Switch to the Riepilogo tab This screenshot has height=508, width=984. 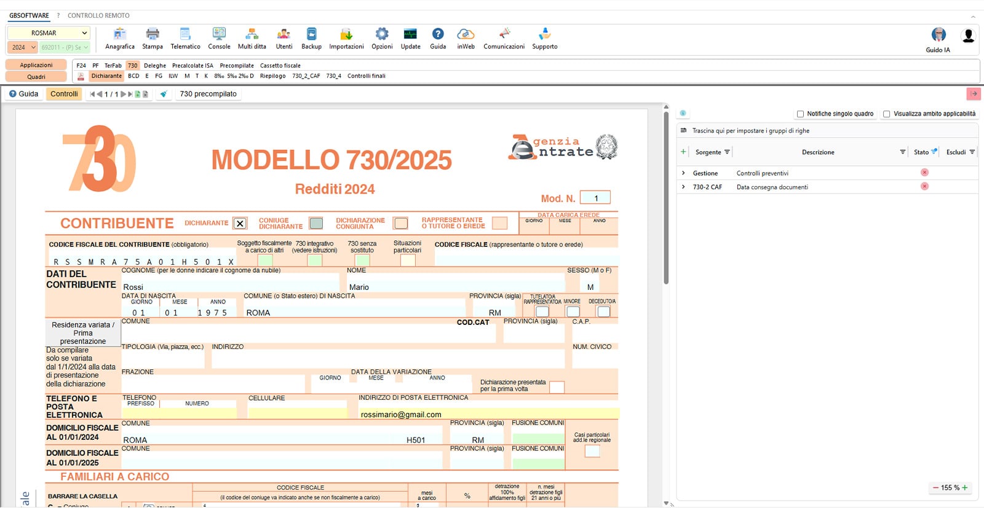[x=272, y=76]
